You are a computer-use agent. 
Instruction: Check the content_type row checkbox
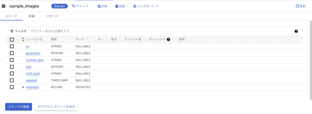click(12, 60)
